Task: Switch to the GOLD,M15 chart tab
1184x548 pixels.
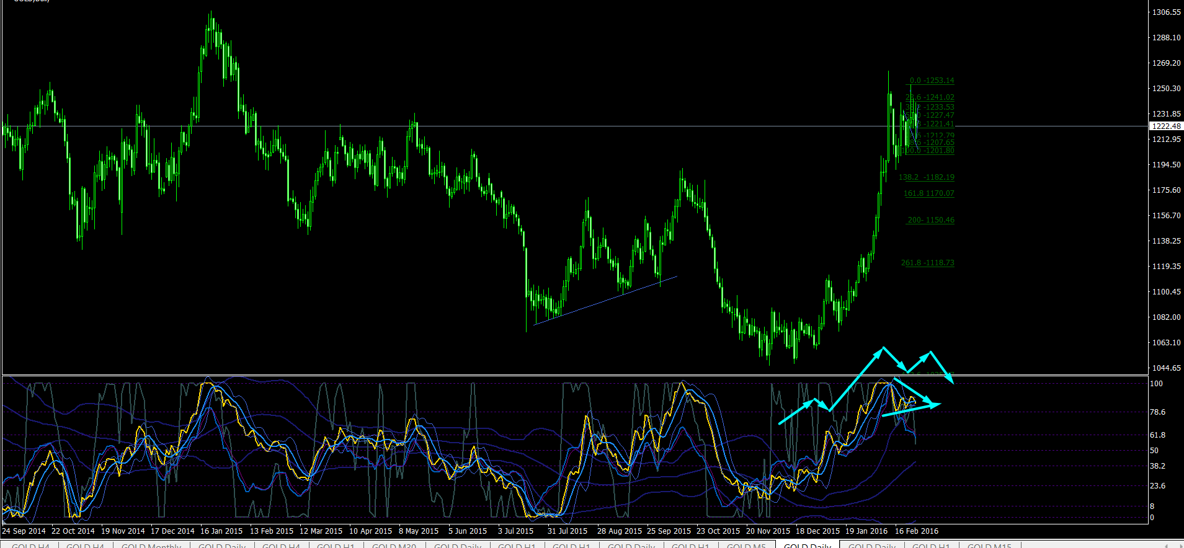Action: pyautogui.click(x=989, y=546)
